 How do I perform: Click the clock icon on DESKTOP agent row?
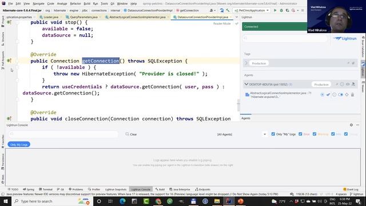click(342, 84)
